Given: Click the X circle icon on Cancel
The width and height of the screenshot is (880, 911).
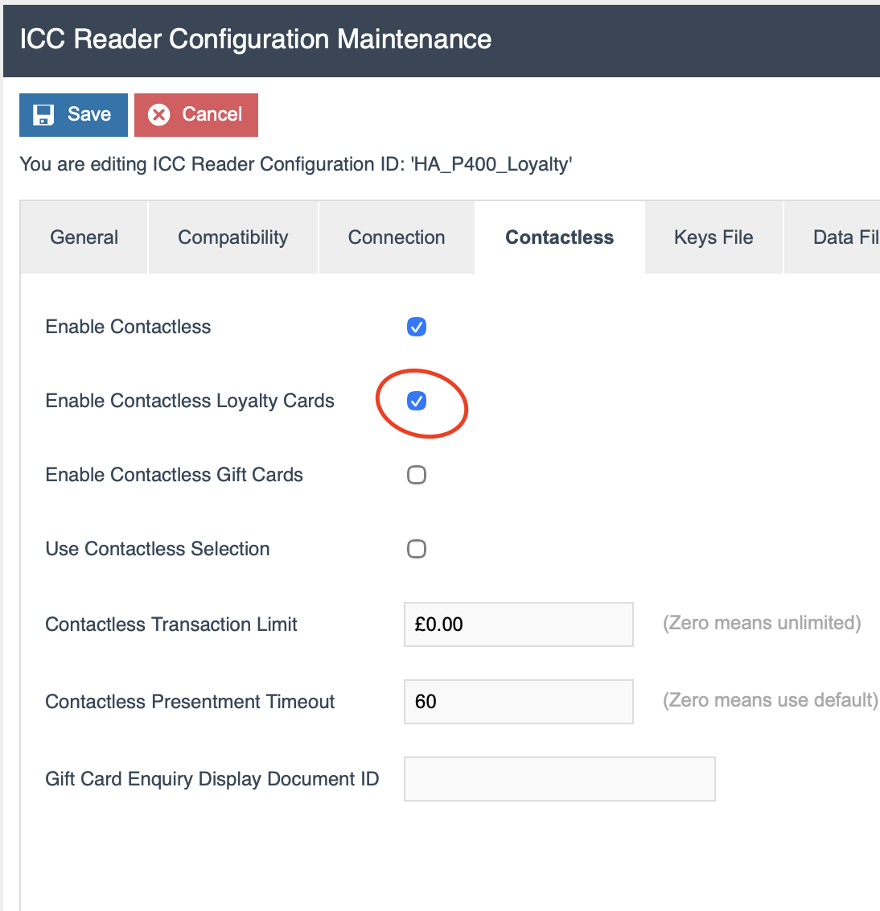Looking at the screenshot, I should point(158,114).
